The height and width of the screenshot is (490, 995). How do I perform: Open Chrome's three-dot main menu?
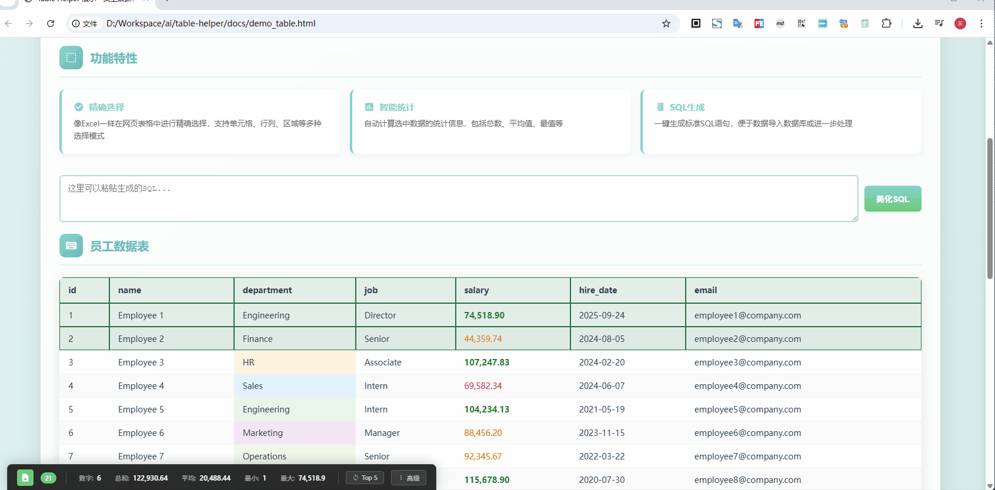tap(981, 24)
